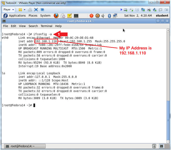
Task: Click the MAC address 00:0C:29:DE:D1:68 text
Action: pos(79,38)
